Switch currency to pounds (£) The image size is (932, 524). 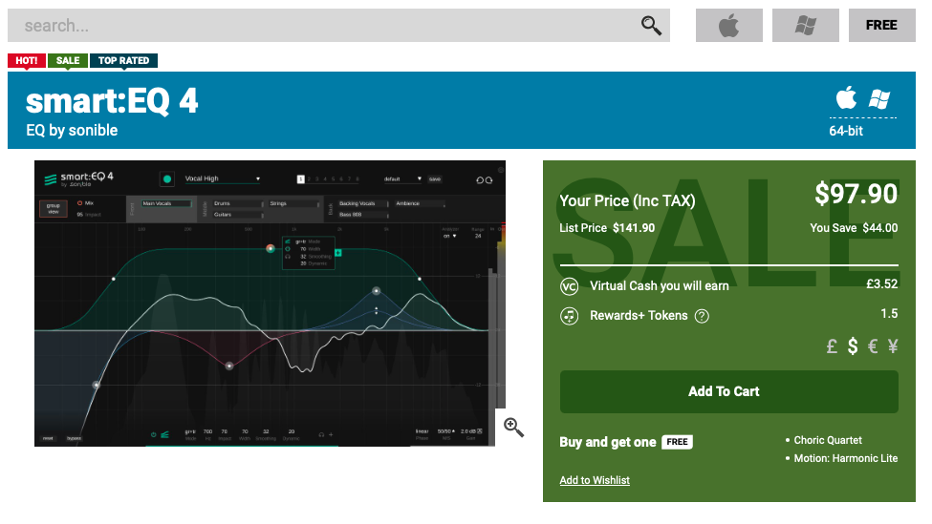pyautogui.click(x=833, y=346)
